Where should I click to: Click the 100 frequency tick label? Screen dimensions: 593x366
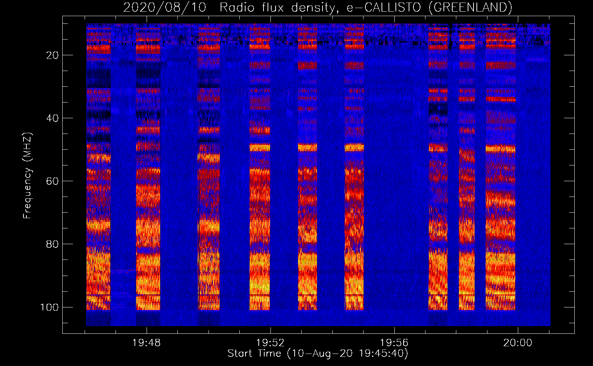[x=49, y=307]
